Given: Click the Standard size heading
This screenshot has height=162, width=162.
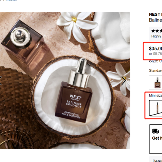Looking at the screenshot, I should pyautogui.click(x=155, y=71).
